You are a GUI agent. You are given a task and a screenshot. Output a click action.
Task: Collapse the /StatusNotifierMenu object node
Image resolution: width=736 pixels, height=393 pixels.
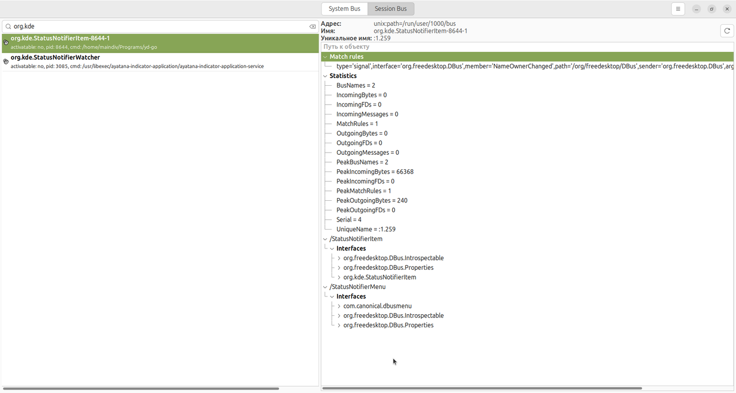click(x=325, y=287)
